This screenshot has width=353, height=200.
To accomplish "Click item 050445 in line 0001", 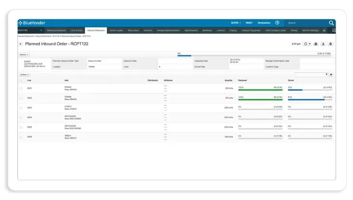I will click(x=68, y=87).
